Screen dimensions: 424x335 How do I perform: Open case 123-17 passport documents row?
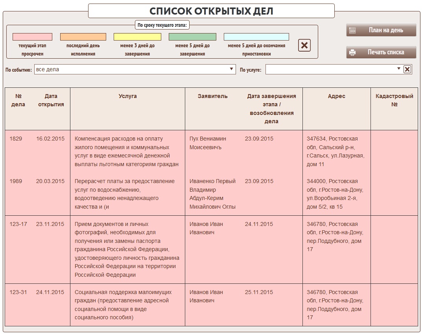pos(18,224)
